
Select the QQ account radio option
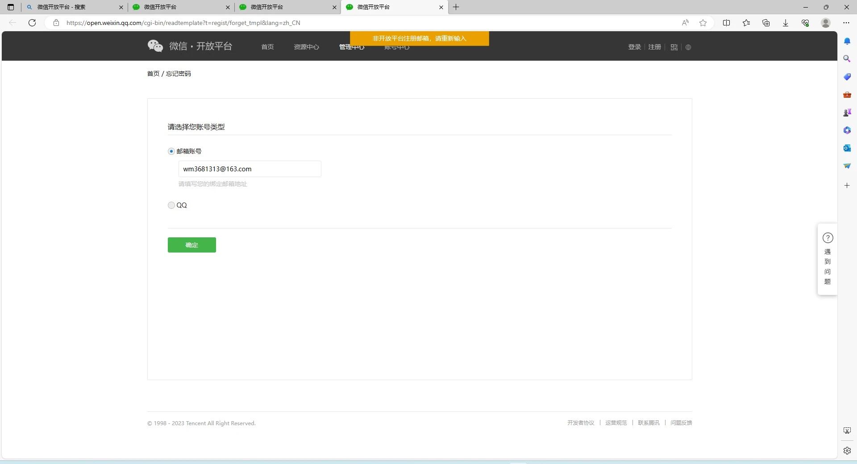tap(171, 205)
